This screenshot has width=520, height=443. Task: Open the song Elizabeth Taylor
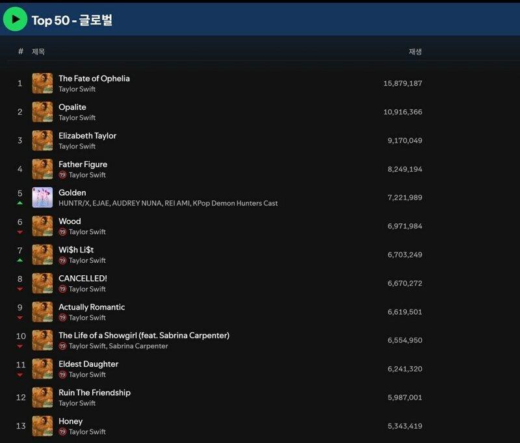(x=87, y=136)
